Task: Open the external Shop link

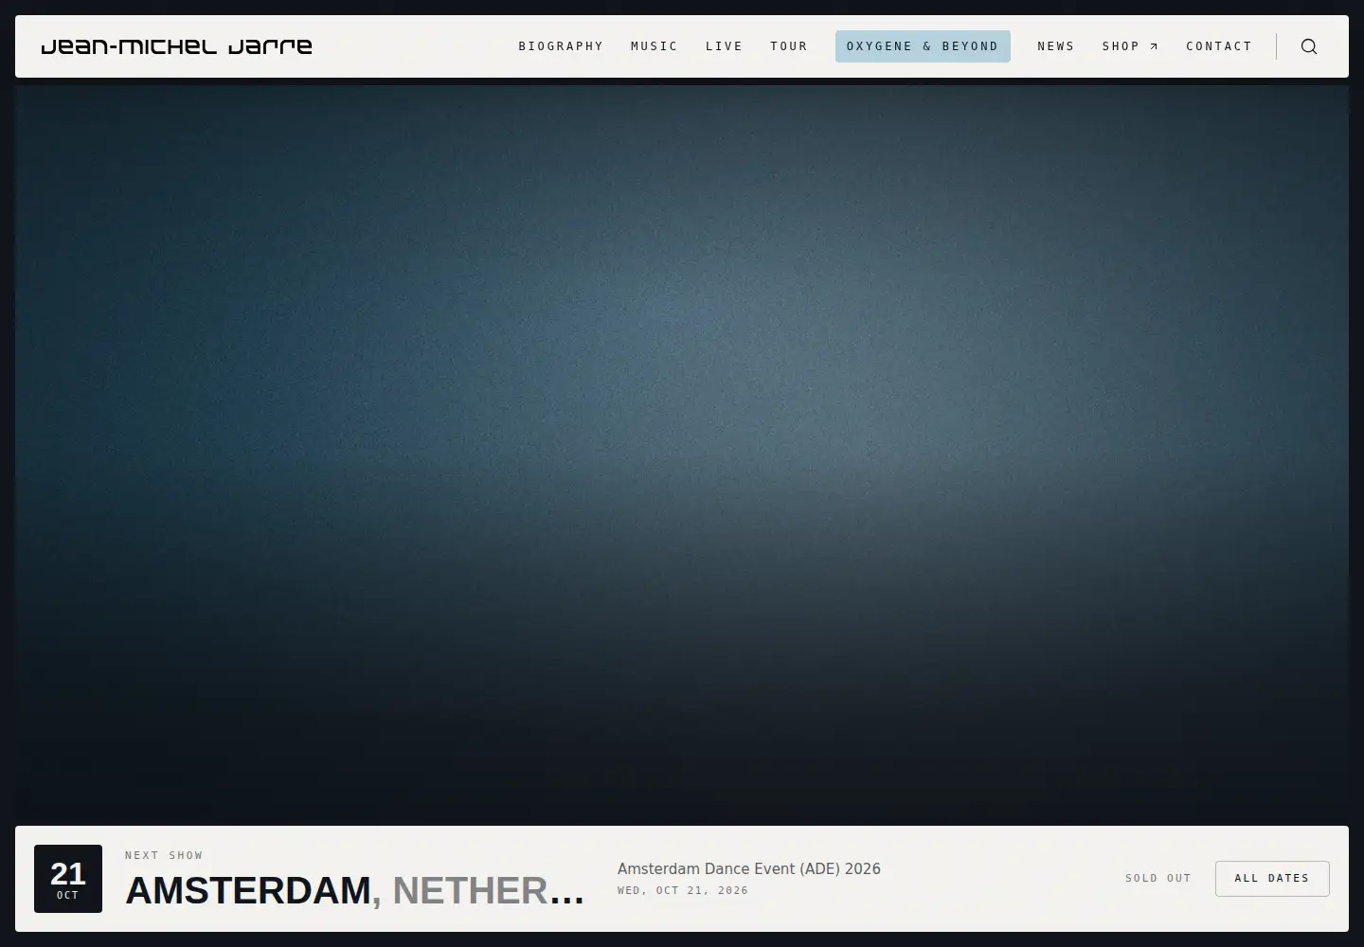Action: pos(1130,46)
